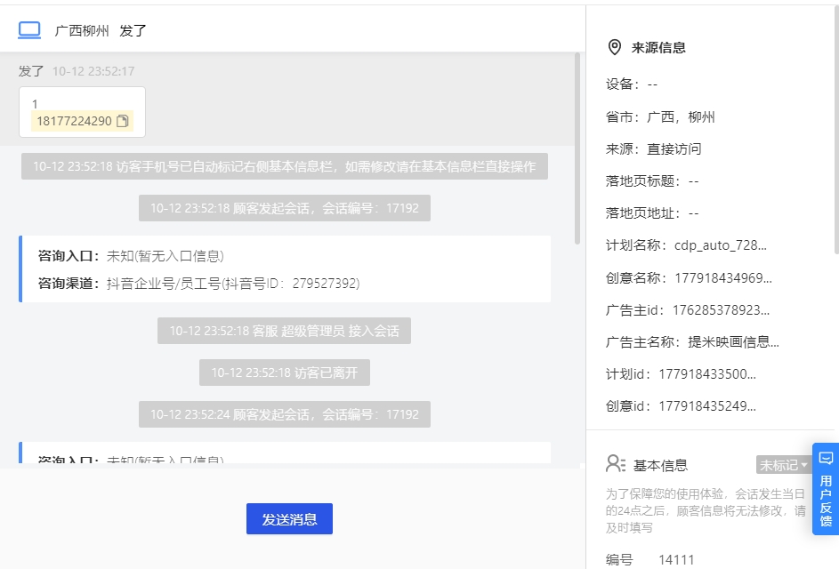
Task: Click the 访客手机号已自动标记 system notice
Action: [285, 166]
